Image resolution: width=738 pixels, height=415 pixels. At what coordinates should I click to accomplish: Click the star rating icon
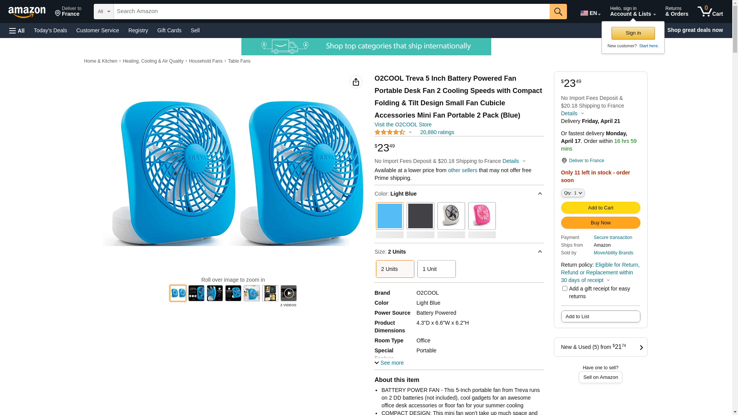click(390, 132)
